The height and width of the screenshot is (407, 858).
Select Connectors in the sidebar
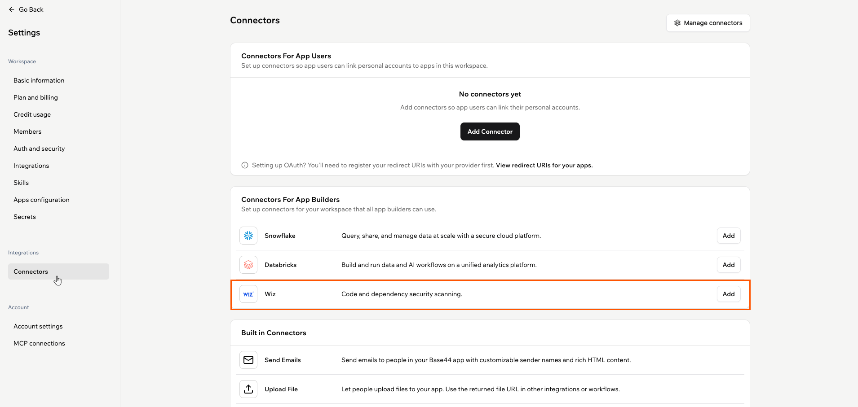58,271
